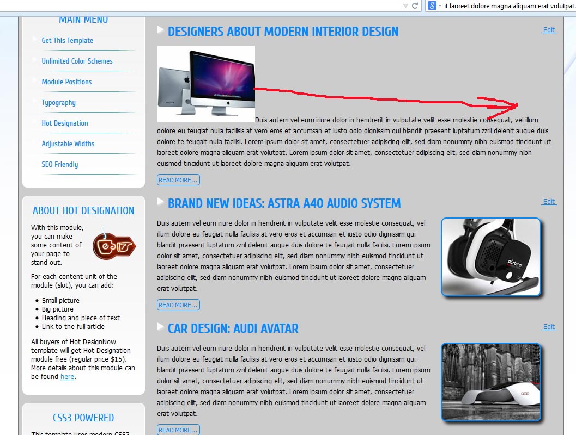Screen dimensions: 576x435
Task: Click Read More under the iMac article
Action: pos(178,180)
